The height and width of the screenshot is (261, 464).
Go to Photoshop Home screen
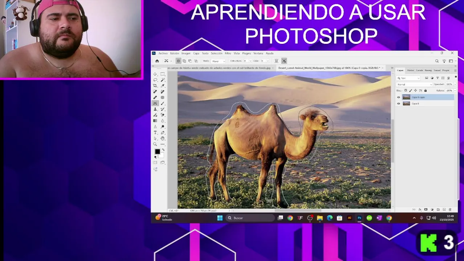coord(157,61)
